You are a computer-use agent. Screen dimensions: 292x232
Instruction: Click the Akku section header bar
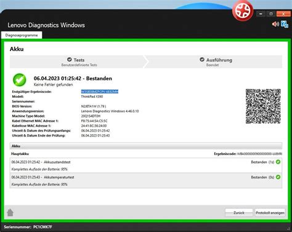[146, 146]
